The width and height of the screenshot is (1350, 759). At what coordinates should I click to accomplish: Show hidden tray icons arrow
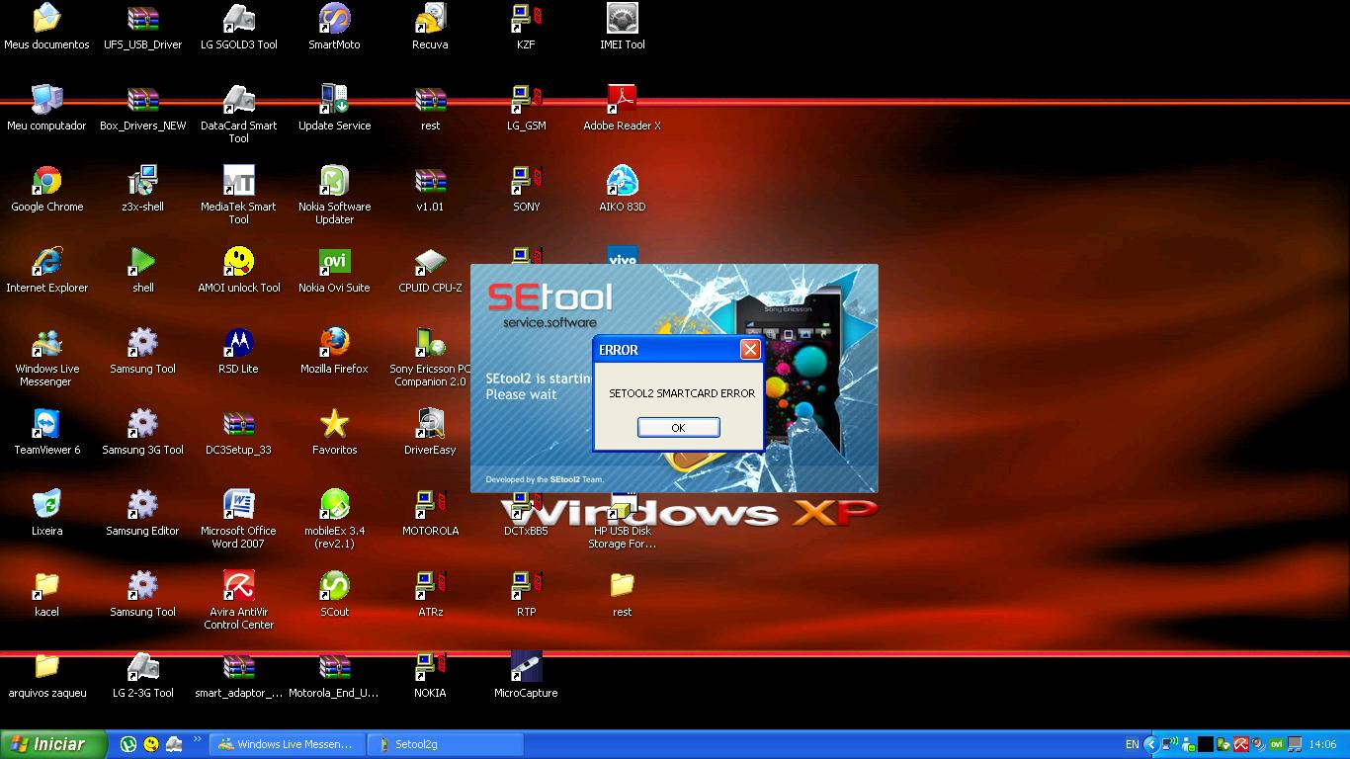pyautogui.click(x=1151, y=744)
